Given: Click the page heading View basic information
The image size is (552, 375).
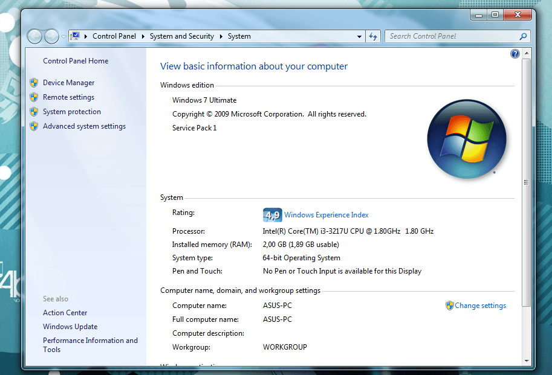Looking at the screenshot, I should (x=254, y=66).
